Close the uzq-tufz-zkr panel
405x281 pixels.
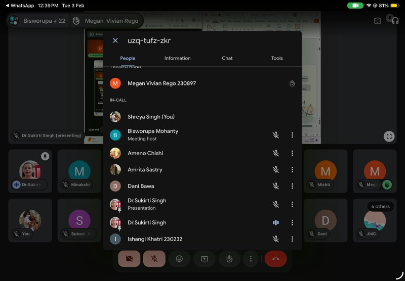tap(115, 40)
